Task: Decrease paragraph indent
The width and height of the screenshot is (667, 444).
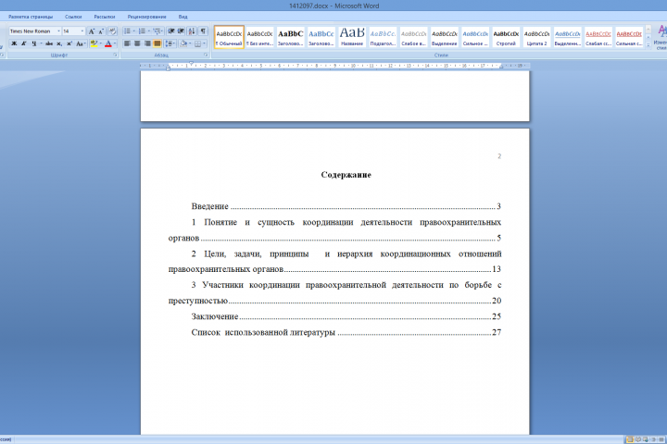Action: [x=171, y=31]
